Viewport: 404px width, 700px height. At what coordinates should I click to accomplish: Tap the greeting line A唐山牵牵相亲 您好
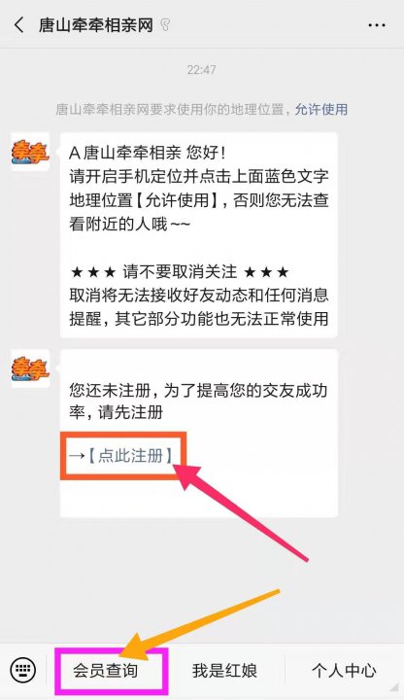tap(148, 154)
